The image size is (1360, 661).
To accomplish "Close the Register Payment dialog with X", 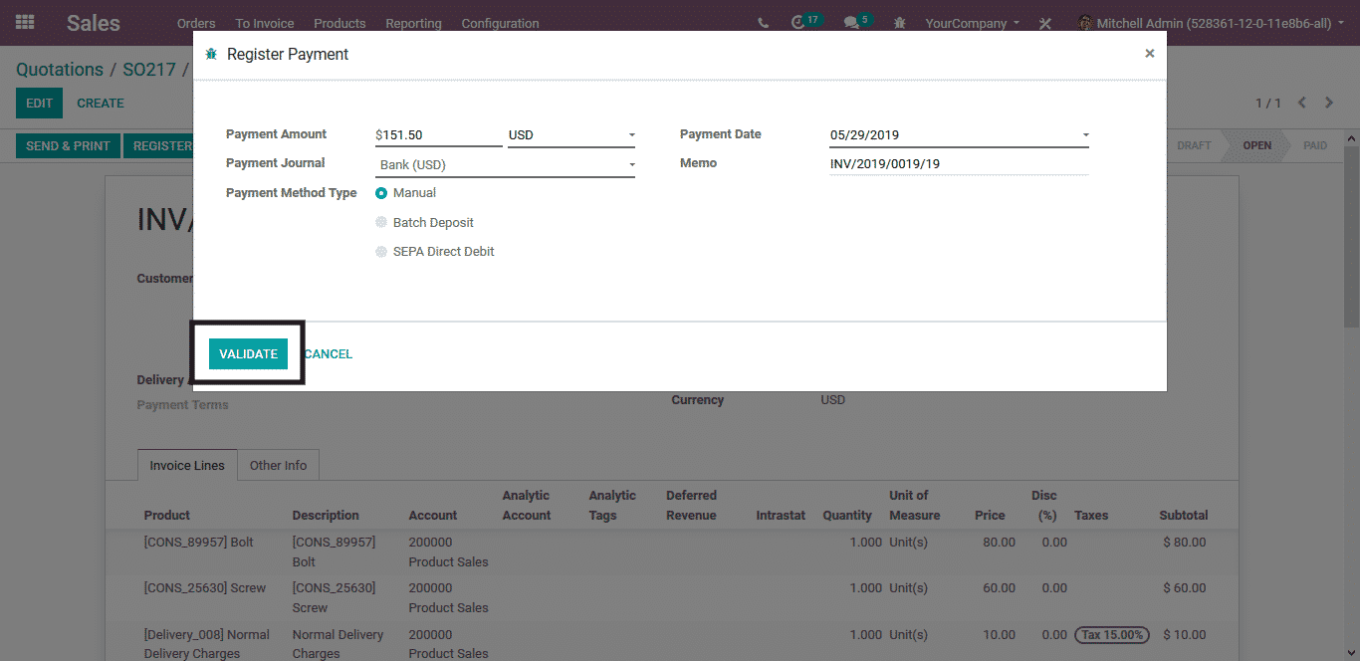I will (1149, 54).
